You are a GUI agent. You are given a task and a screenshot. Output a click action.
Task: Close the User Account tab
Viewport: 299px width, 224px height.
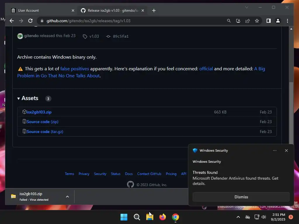73,10
